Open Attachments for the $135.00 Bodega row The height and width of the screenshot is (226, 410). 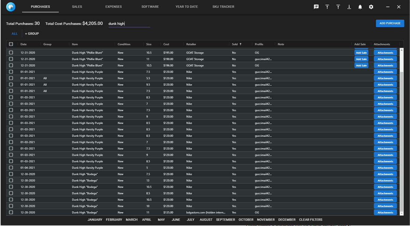click(x=385, y=212)
